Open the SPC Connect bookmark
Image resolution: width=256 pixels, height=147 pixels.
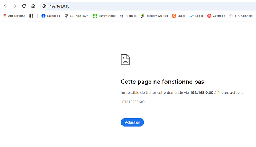(241, 16)
